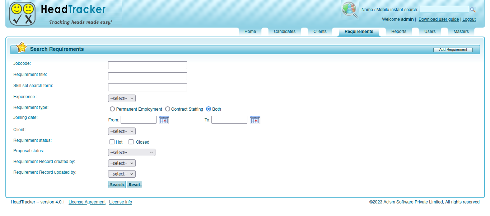Check the Hot requirement status box
The width and height of the screenshot is (490, 216).
pyautogui.click(x=112, y=142)
